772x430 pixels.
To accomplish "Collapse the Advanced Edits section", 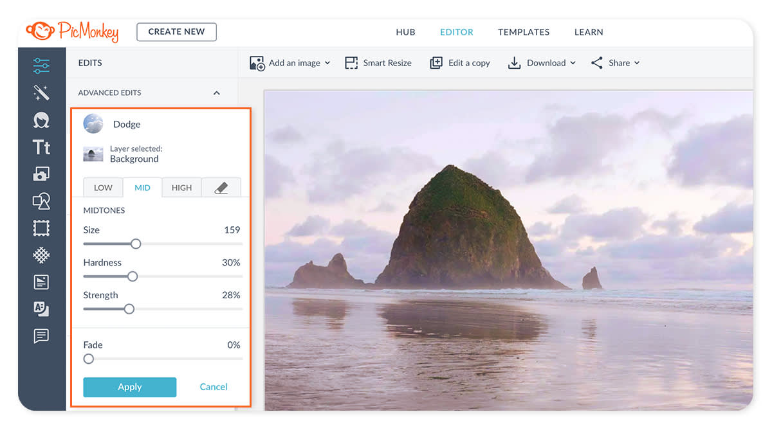I will coord(217,93).
